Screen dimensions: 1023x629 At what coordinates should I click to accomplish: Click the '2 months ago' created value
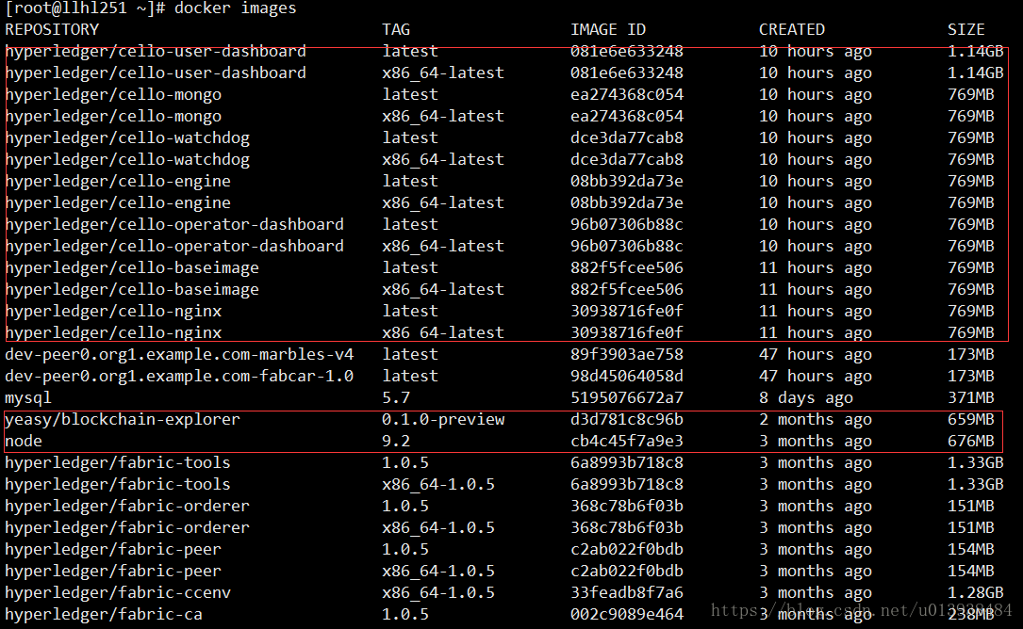(x=815, y=420)
